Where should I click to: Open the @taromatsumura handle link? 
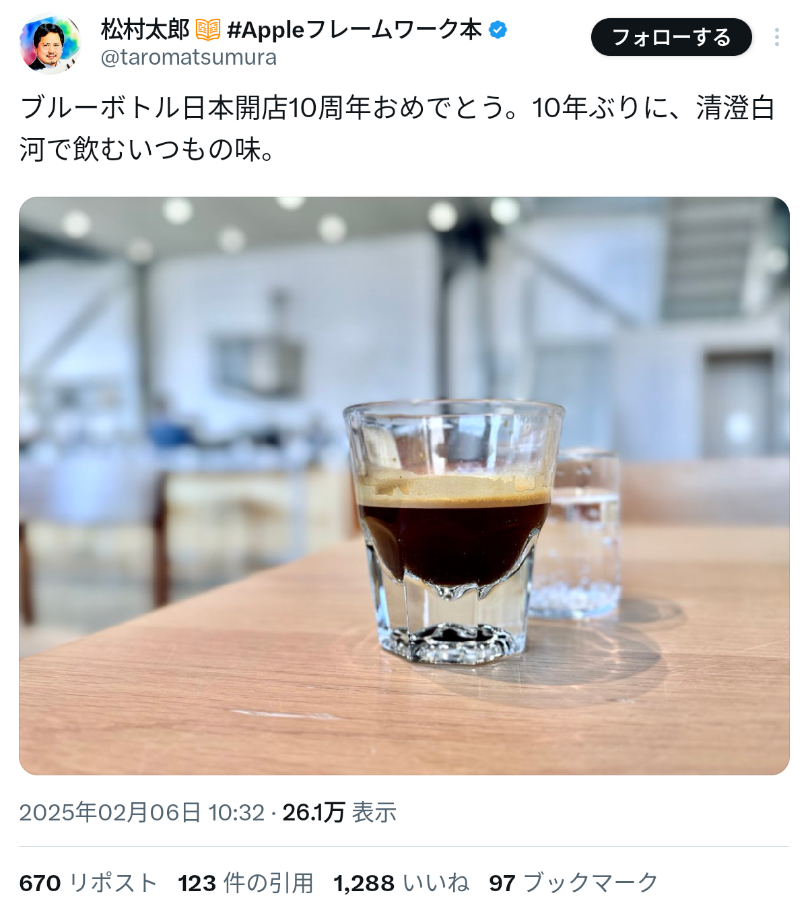pyautogui.click(x=189, y=57)
